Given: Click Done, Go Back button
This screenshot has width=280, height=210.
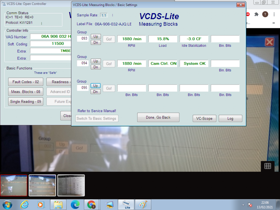Looking at the screenshot, I should coord(158,117).
